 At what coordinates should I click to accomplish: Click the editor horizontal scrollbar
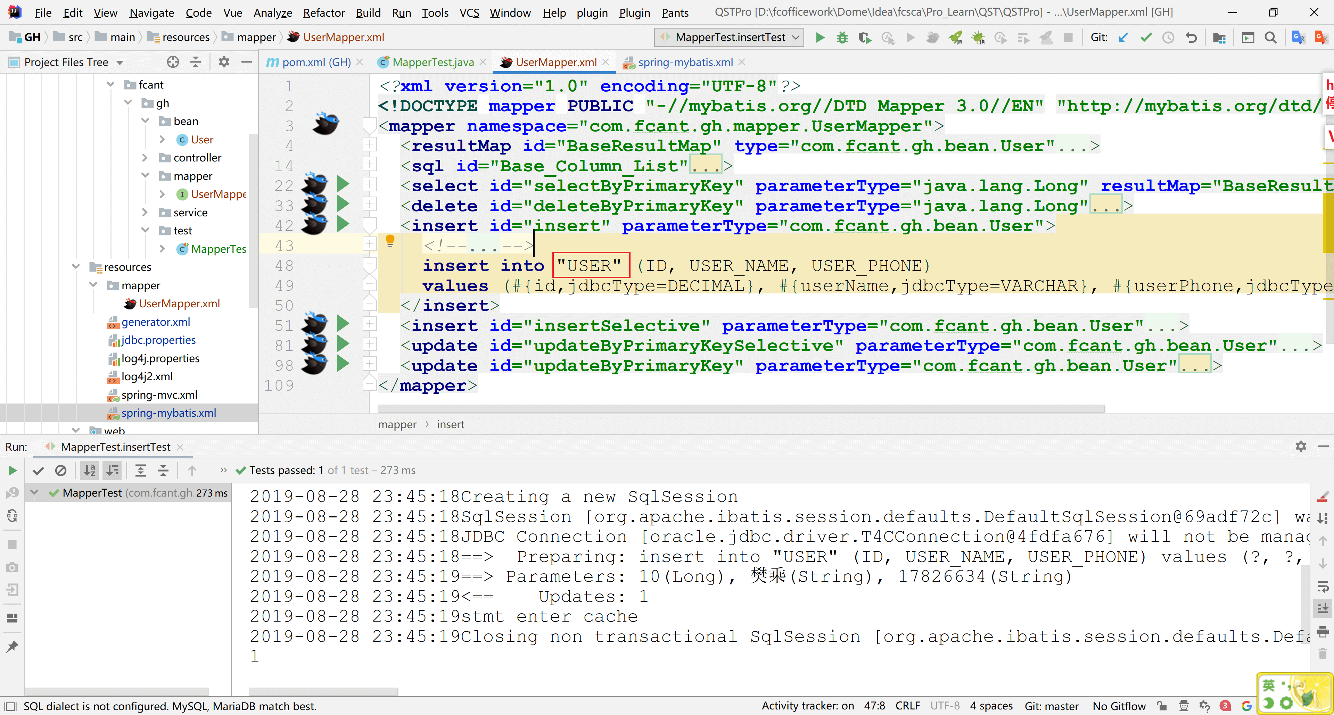pos(741,408)
